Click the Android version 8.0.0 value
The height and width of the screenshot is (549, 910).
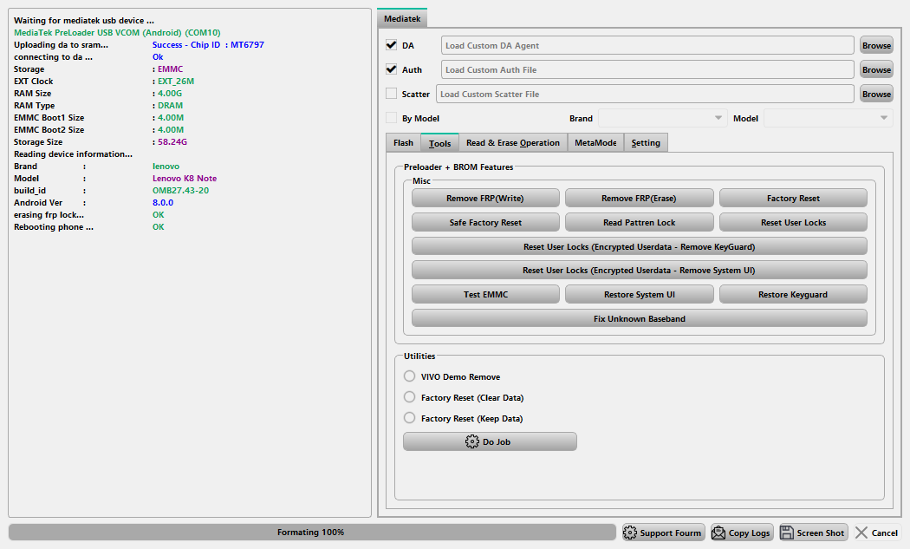coord(163,203)
